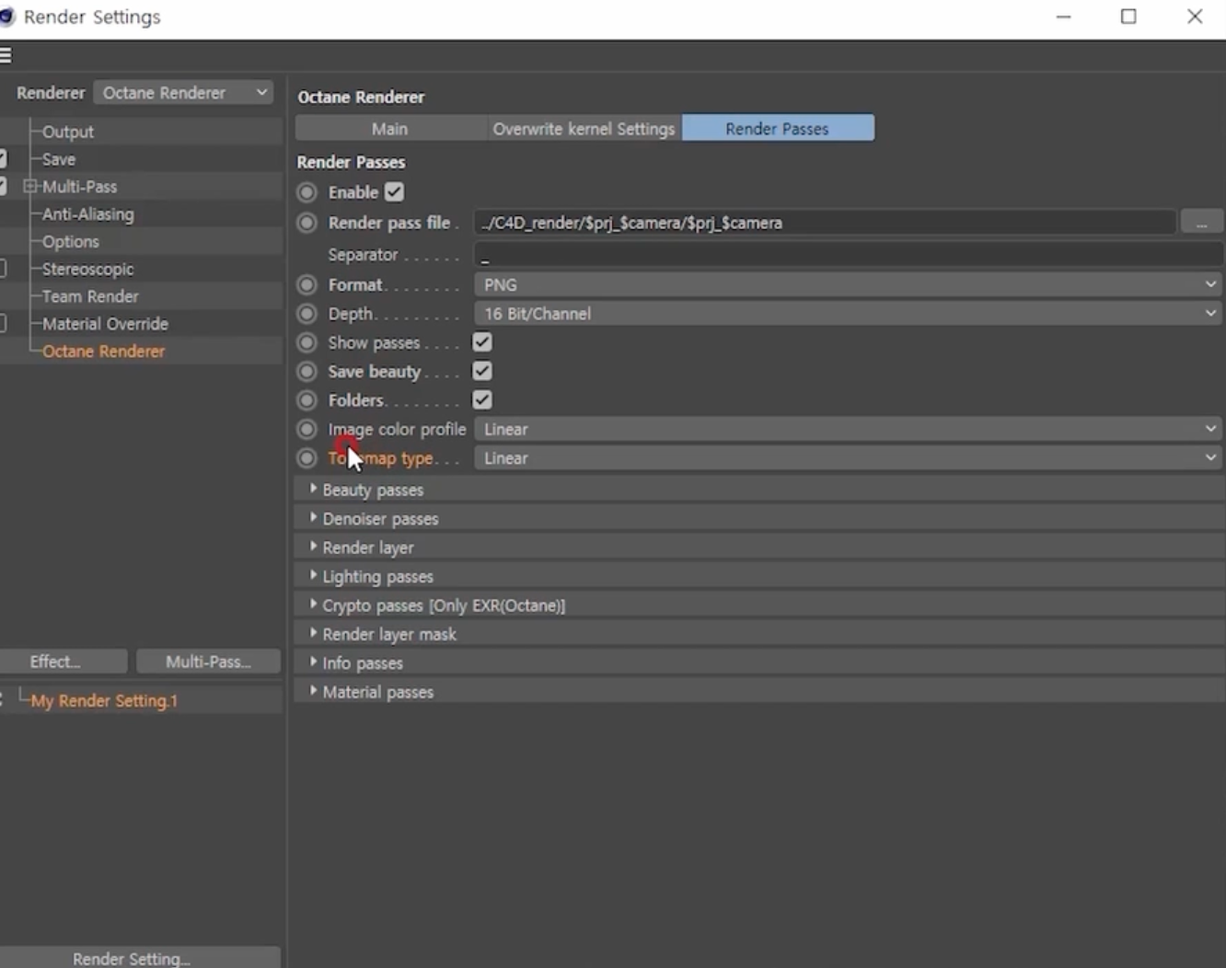Image resolution: width=1226 pixels, height=968 pixels.
Task: Select Team Render in the settings tree
Action: (90, 296)
